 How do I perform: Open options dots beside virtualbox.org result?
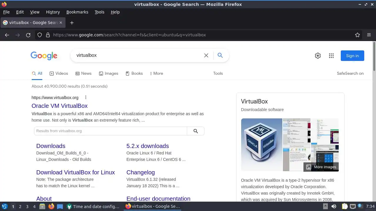click(x=86, y=97)
